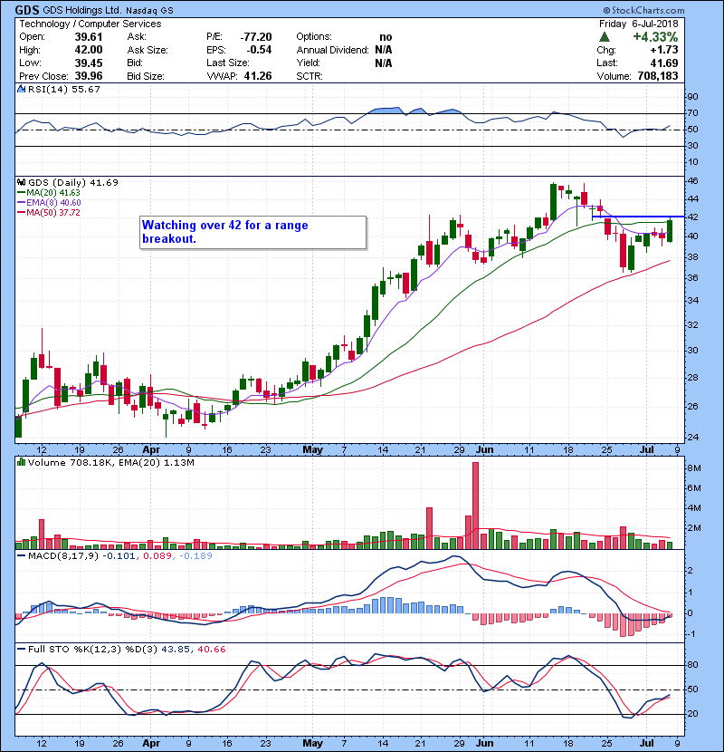Click the candlestick icon beside GDS (Daily)
The height and width of the screenshot is (752, 724).
[x=21, y=182]
